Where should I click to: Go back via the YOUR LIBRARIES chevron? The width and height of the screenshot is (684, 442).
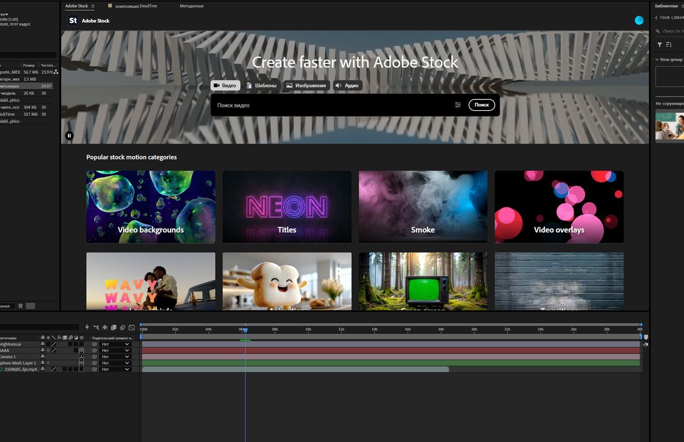point(656,18)
